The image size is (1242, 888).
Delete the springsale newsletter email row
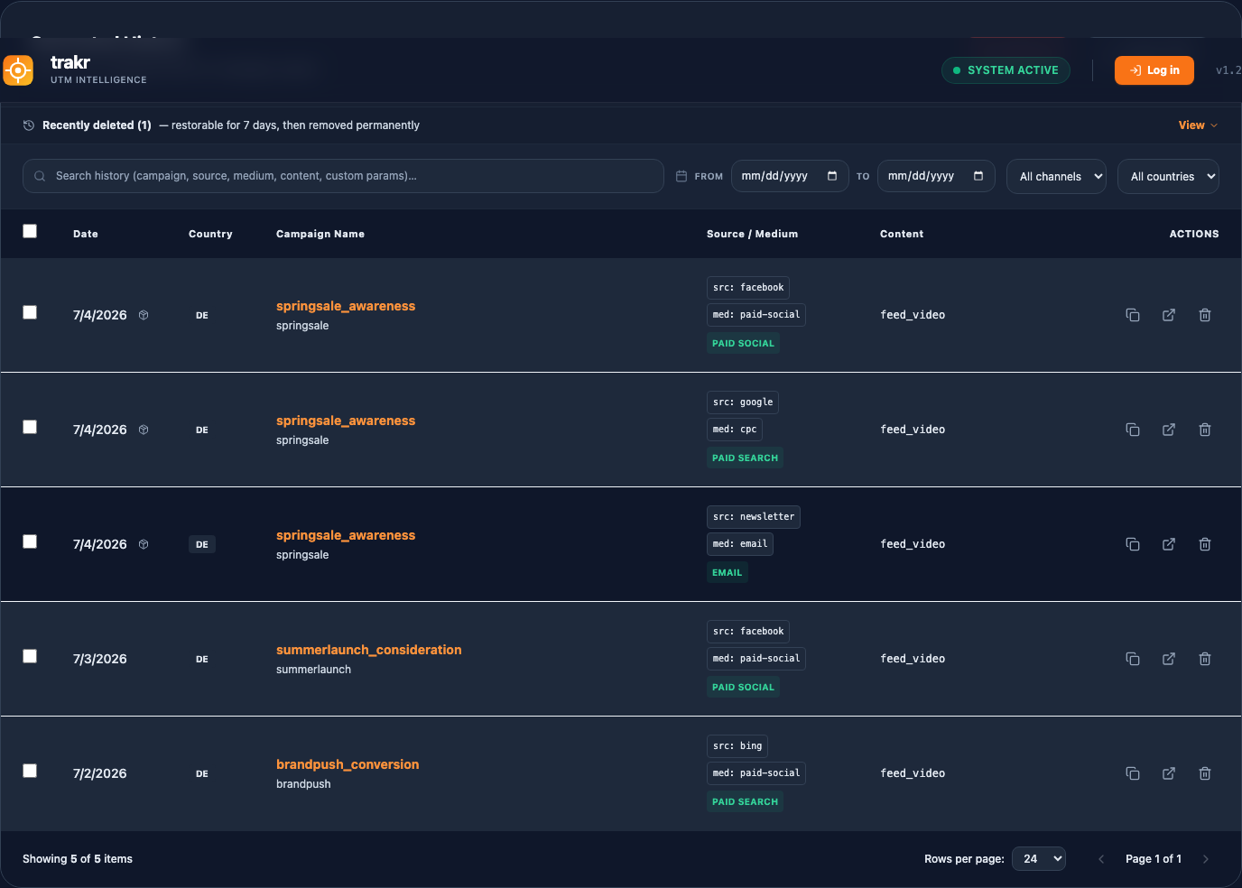click(1205, 544)
